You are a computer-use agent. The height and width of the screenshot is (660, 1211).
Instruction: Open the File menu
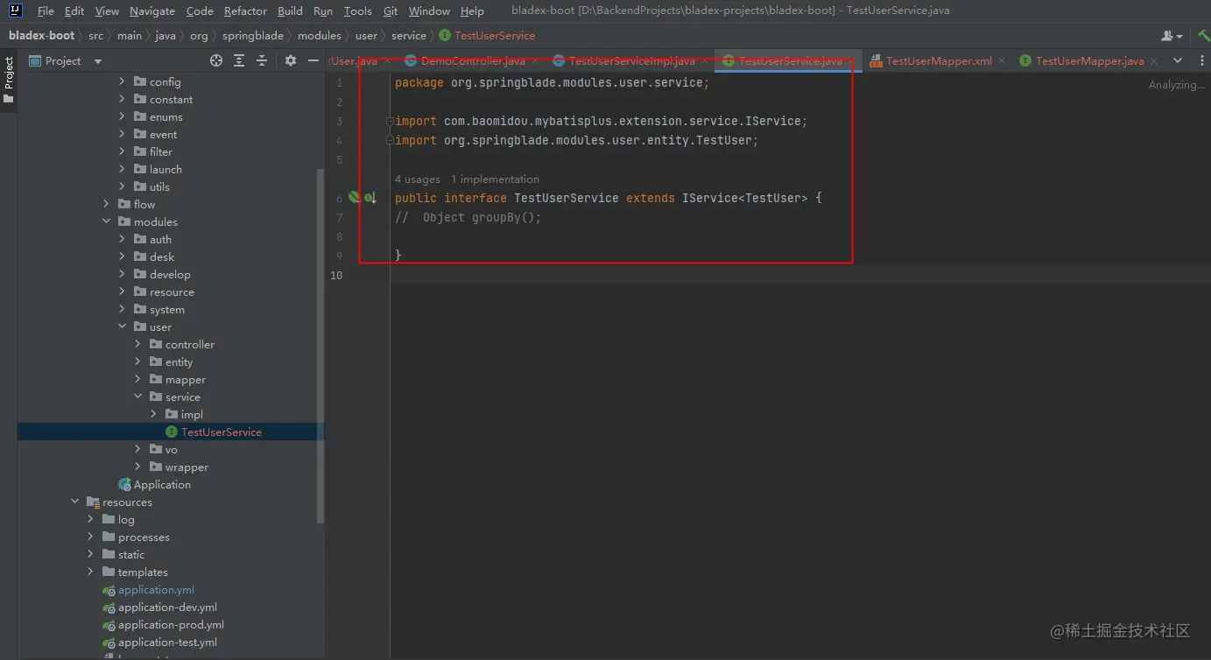point(46,11)
